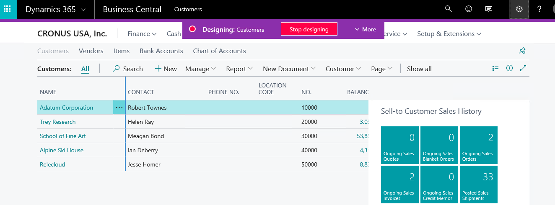Open the app launcher waffle icon
The image size is (555, 205).
point(8,9)
